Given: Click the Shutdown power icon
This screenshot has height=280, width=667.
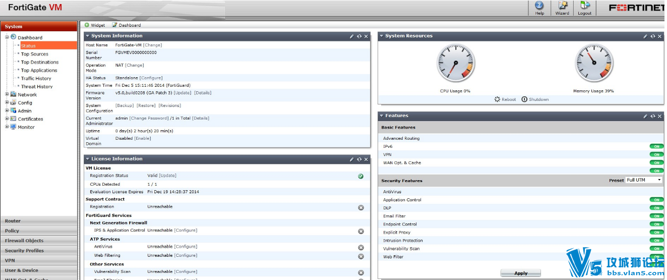Looking at the screenshot, I should click(524, 99).
